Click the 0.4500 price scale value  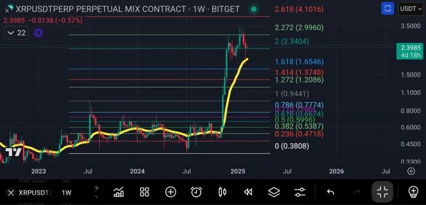point(411,144)
